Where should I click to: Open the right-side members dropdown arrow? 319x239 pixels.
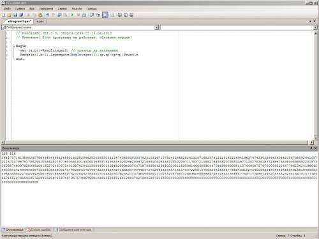tap(315, 27)
